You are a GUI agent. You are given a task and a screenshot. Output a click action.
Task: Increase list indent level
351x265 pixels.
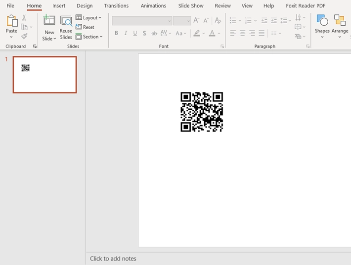[274, 21]
